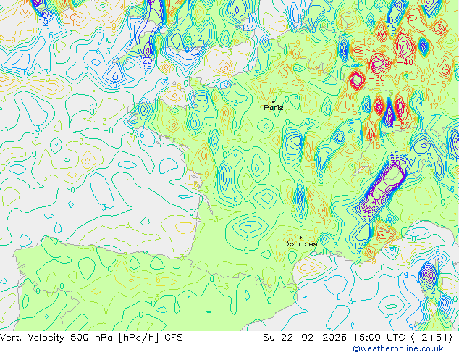This screenshot has height=355, width=459.
Task: Click the Dourbies location label
Action: pos(300,243)
